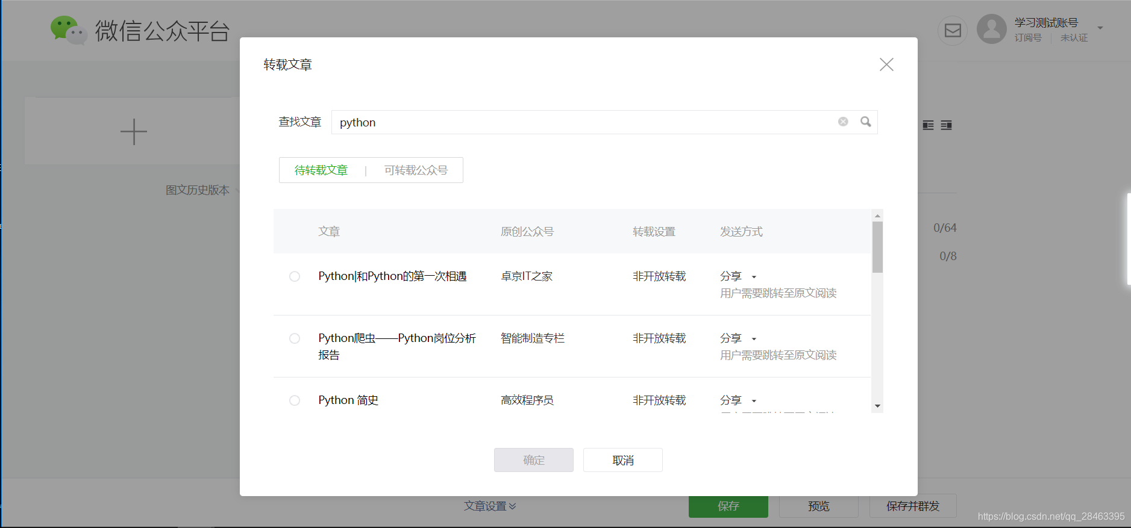Click the WeChat logo icon
Image resolution: width=1131 pixels, height=528 pixels.
(69, 30)
